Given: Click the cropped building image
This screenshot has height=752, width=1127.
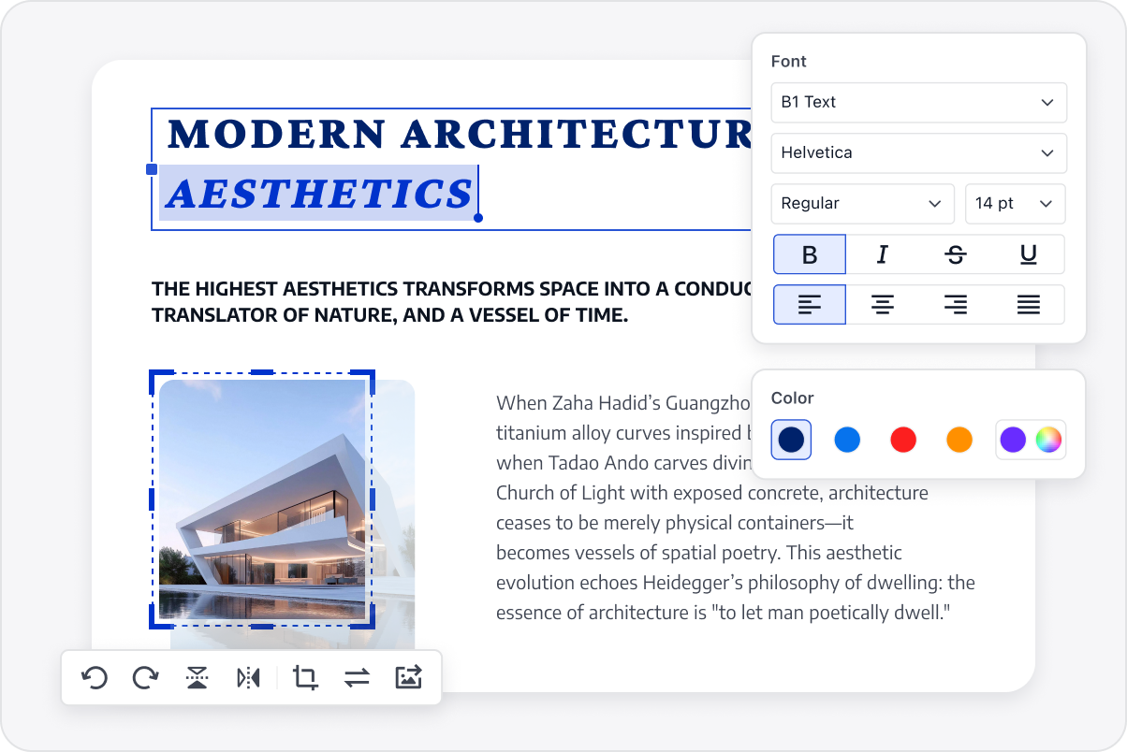Looking at the screenshot, I should pyautogui.click(x=262, y=499).
